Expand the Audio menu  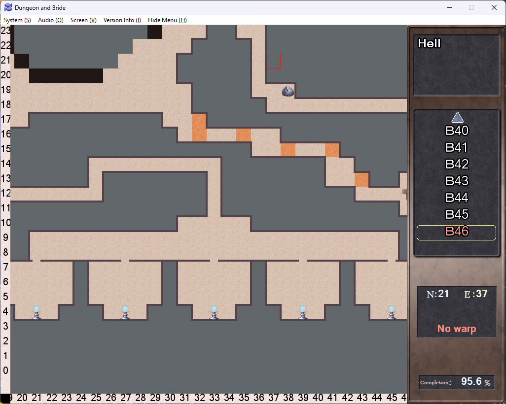click(50, 20)
